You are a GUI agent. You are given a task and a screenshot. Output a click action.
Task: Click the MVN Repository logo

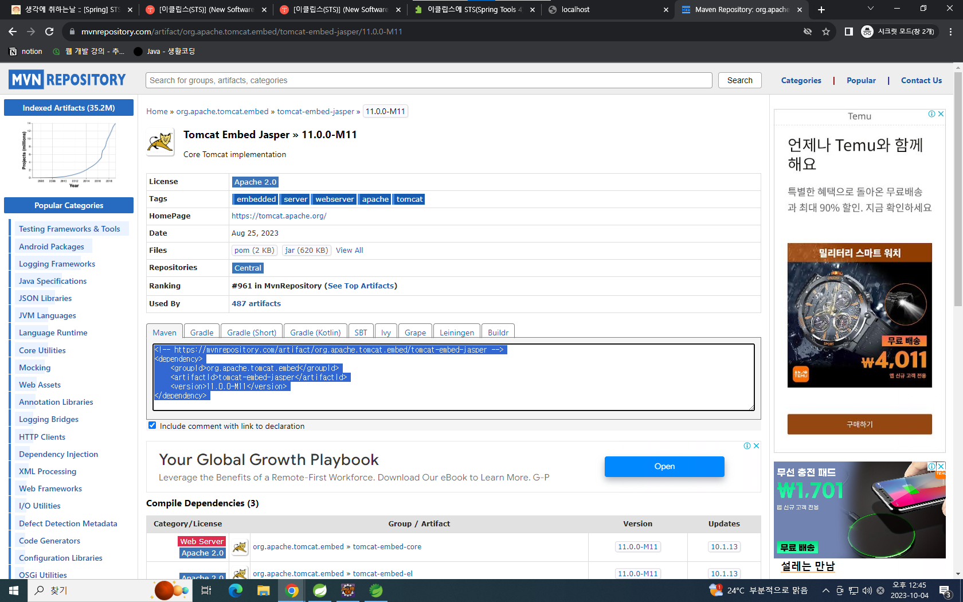pyautogui.click(x=67, y=80)
